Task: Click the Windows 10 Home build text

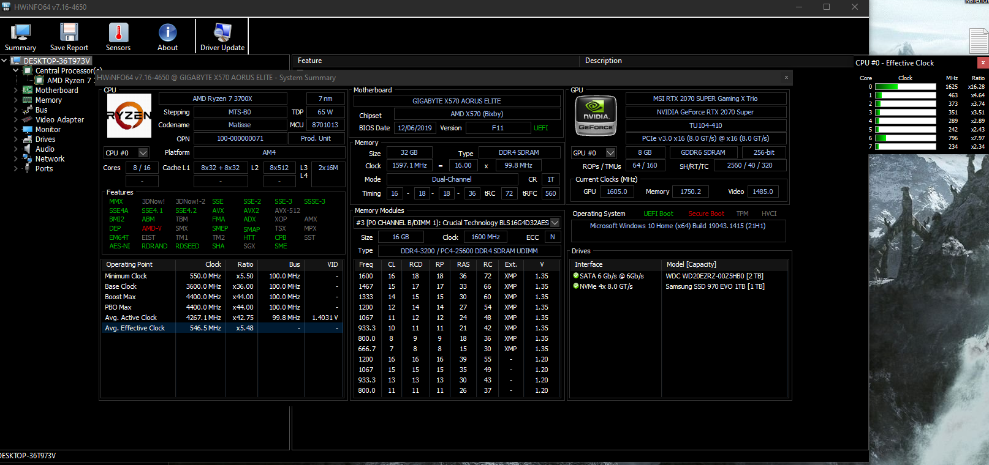Action: click(678, 226)
